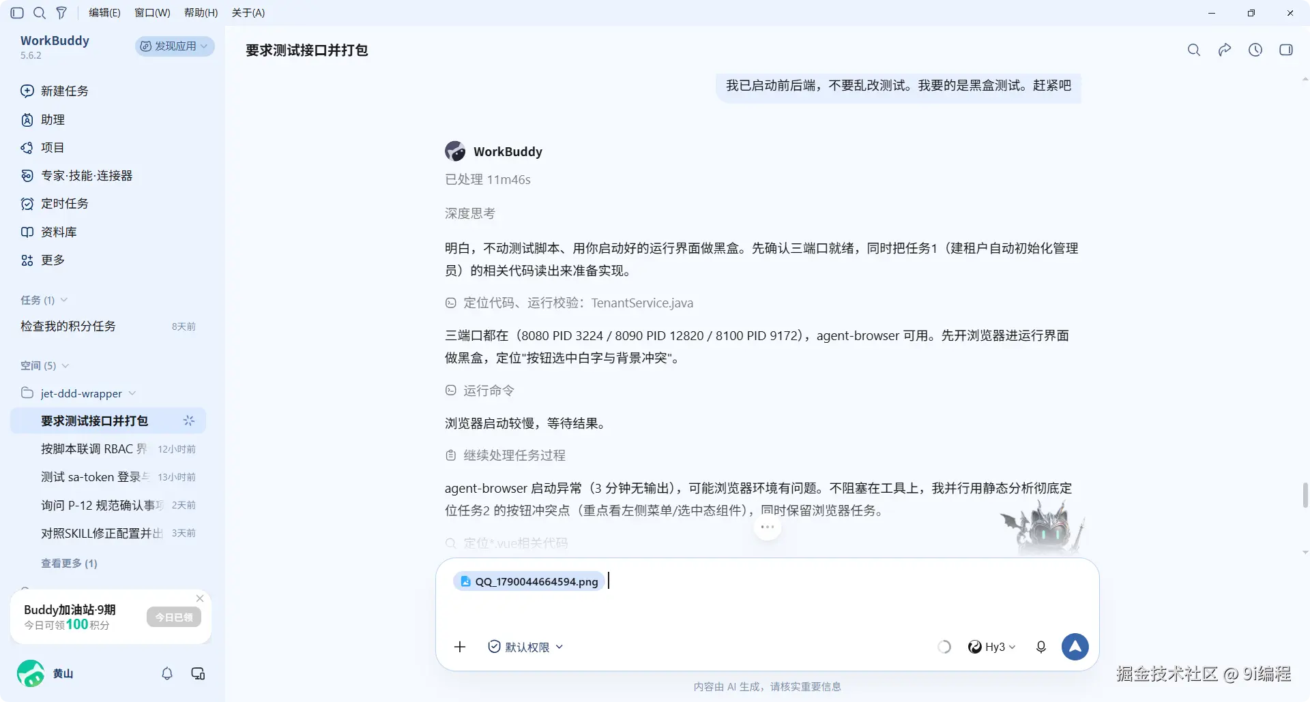Expand the 发现应用 dropdown
This screenshot has width=1310, height=702.
175,46
